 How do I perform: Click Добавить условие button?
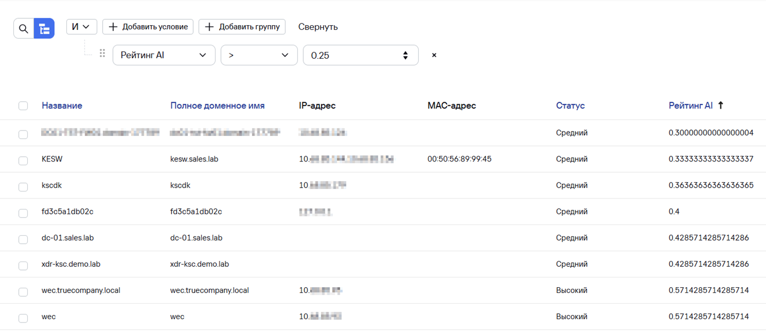pyautogui.click(x=149, y=27)
